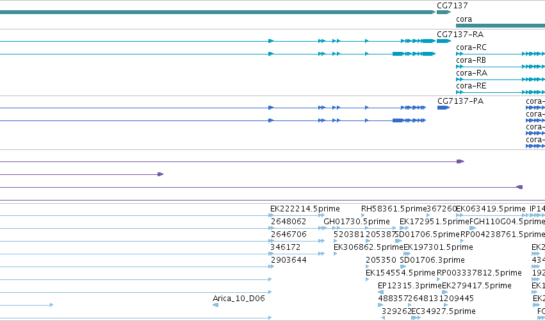Select the 1209445 feature label
This screenshot has height=321, width=545.
pyautogui.click(x=457, y=299)
